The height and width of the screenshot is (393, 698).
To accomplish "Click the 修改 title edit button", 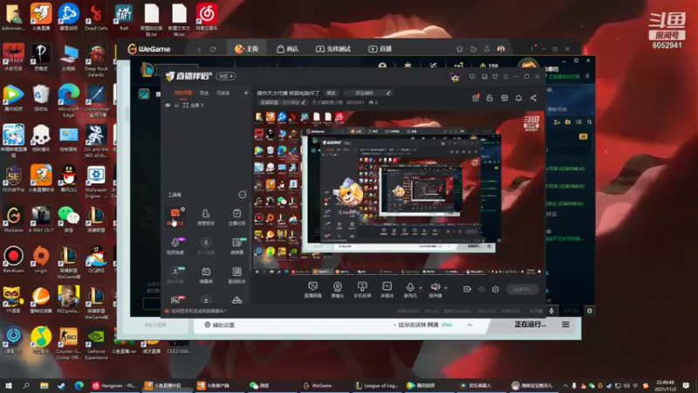I will click(x=331, y=93).
